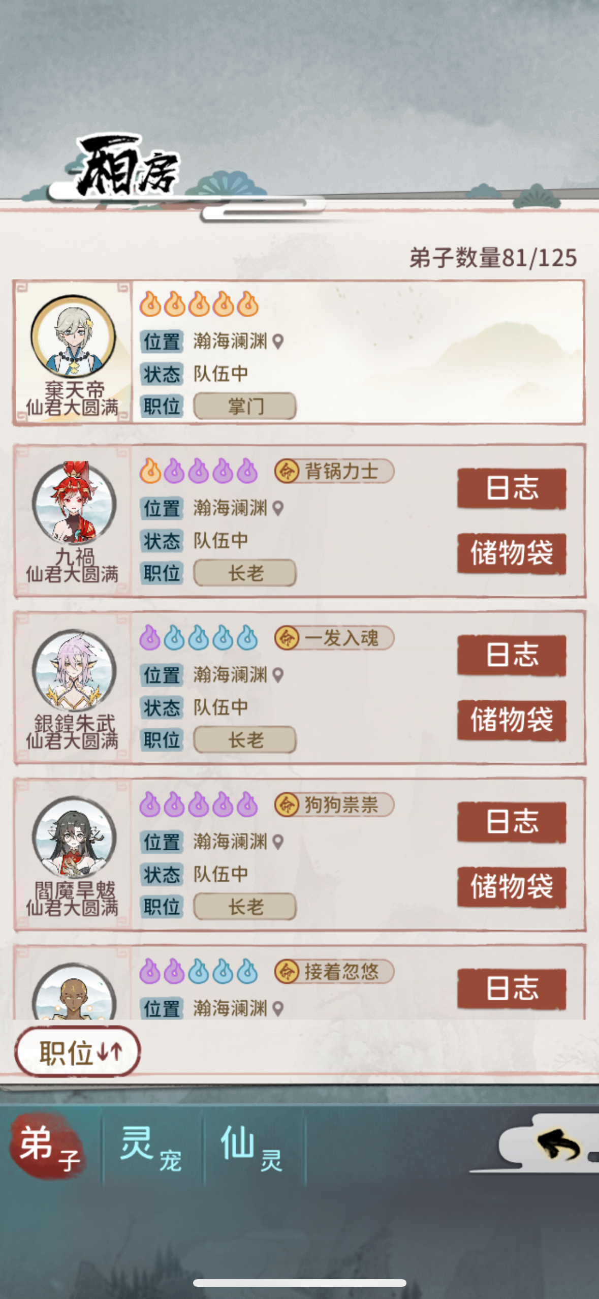This screenshot has width=599, height=1299.
Task: Tap location pin in 閻魔旱魃's row
Action: tap(278, 842)
